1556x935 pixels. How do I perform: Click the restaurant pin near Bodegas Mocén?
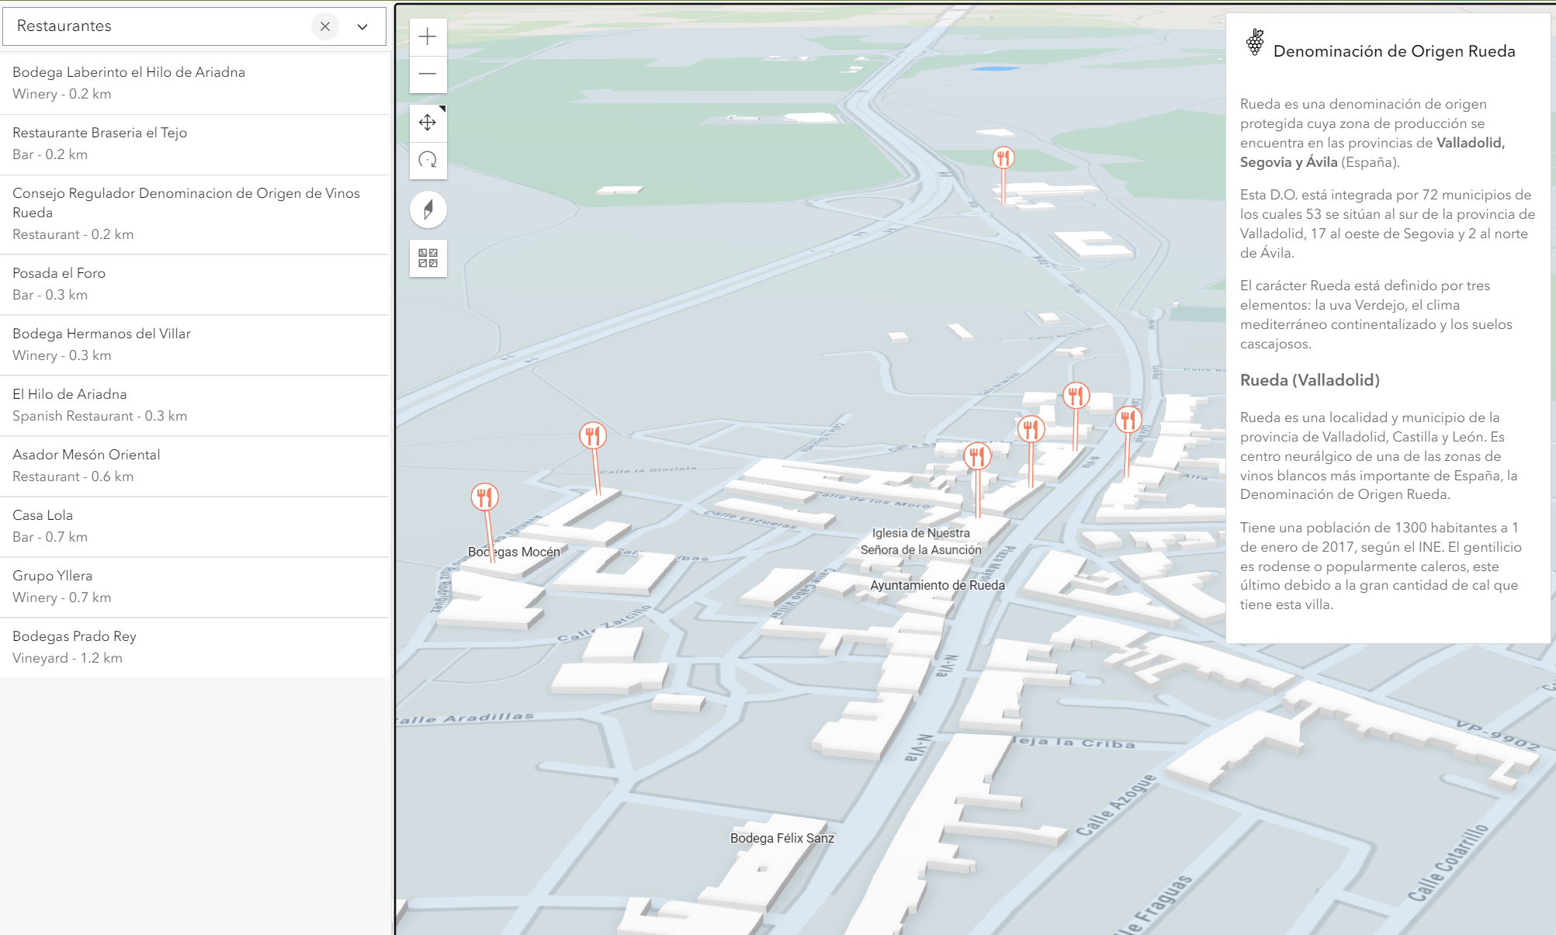(484, 497)
